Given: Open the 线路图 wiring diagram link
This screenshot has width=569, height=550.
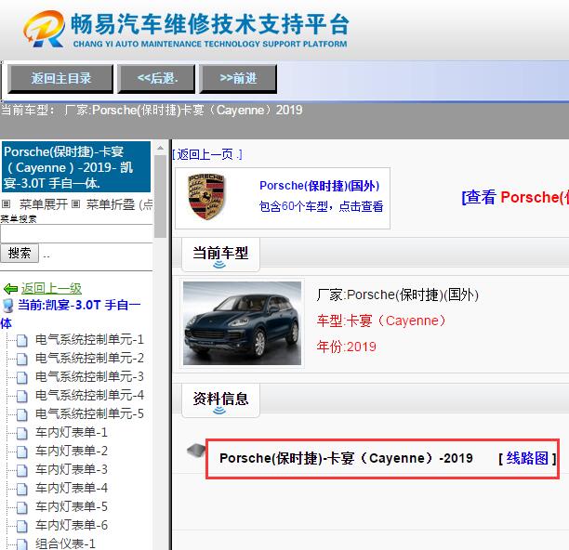Looking at the screenshot, I should point(527,458).
